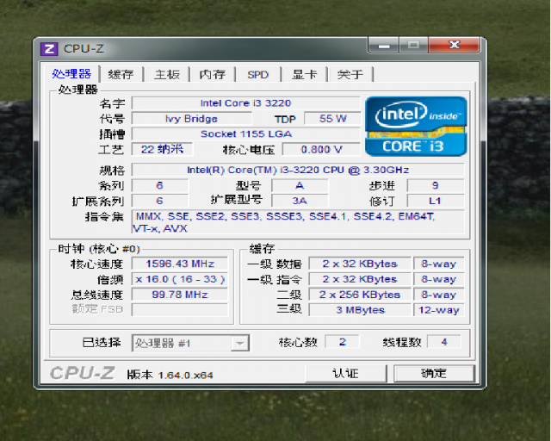Click the Ivy Bridge code name value

[x=191, y=119]
